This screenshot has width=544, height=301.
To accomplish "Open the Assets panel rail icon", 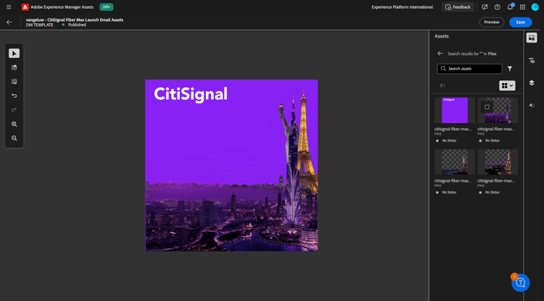I will [532, 38].
